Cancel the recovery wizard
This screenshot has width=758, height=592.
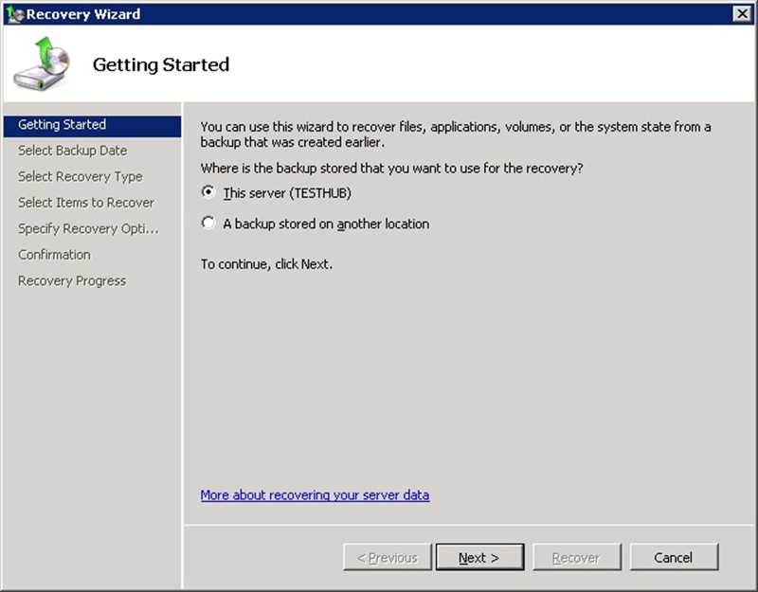tap(674, 557)
